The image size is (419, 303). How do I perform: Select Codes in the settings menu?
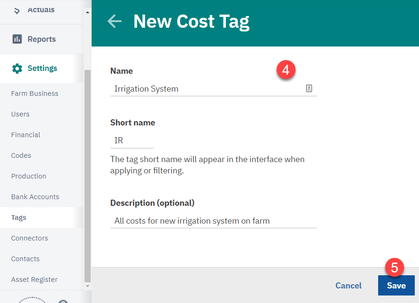21,155
